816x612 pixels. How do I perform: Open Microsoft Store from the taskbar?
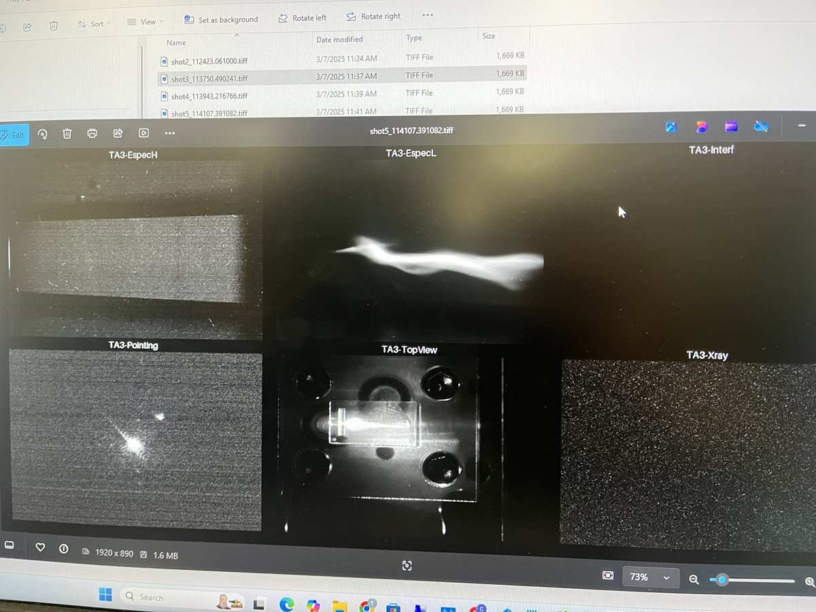pos(392,607)
